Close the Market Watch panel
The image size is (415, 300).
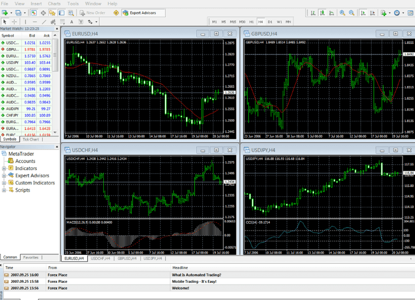[57, 28]
